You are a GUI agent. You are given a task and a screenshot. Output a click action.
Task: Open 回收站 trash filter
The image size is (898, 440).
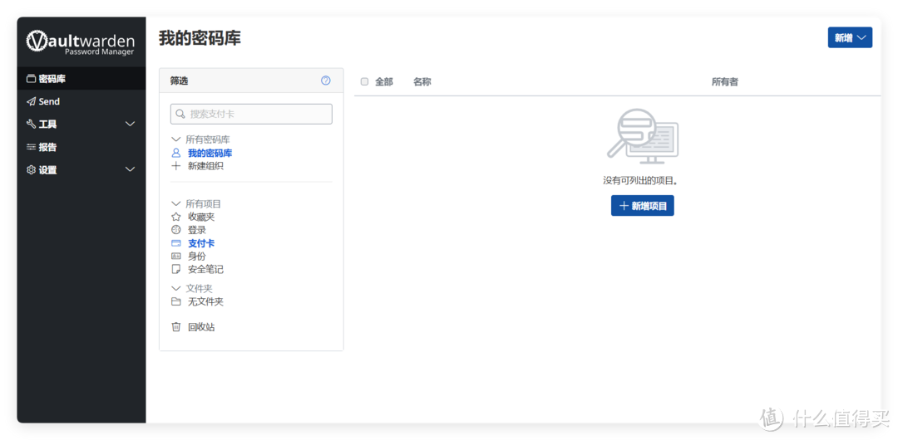(x=201, y=327)
